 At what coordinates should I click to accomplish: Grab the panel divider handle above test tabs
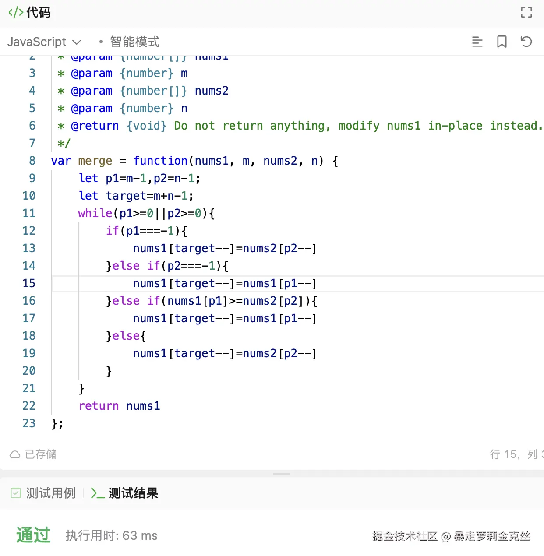click(282, 474)
